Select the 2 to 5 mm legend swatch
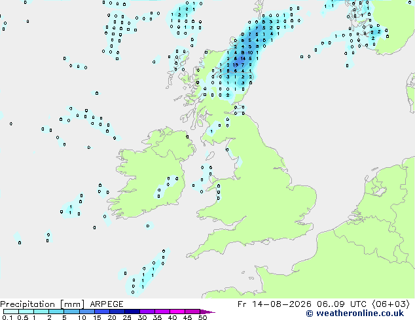415x320 pixels. [x=56, y=312]
